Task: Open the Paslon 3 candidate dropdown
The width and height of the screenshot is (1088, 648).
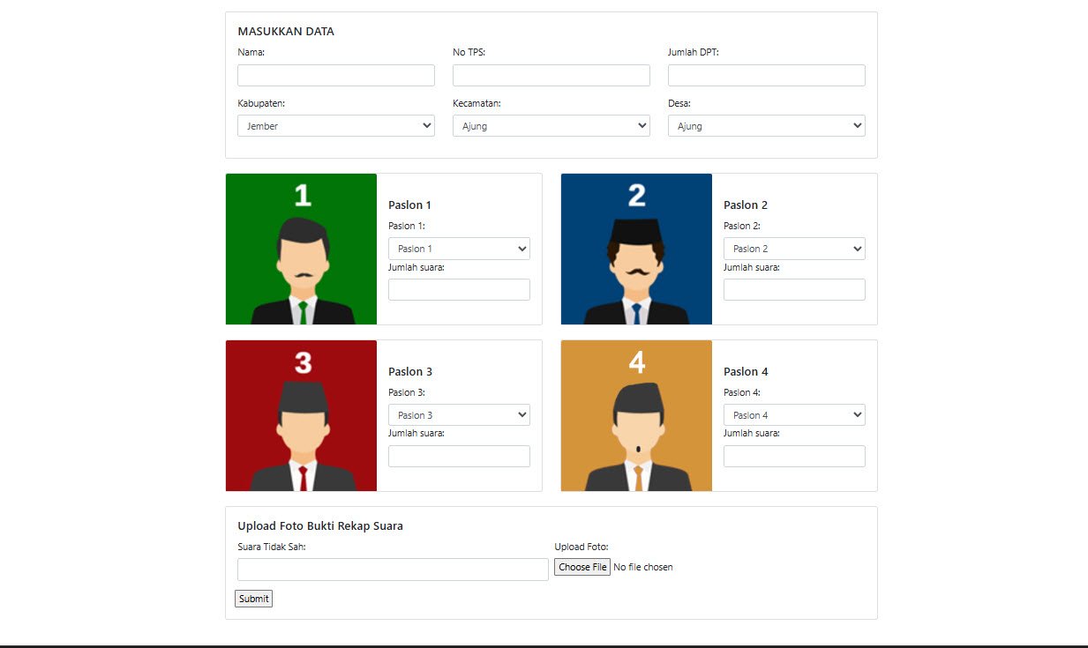Action: tap(459, 415)
